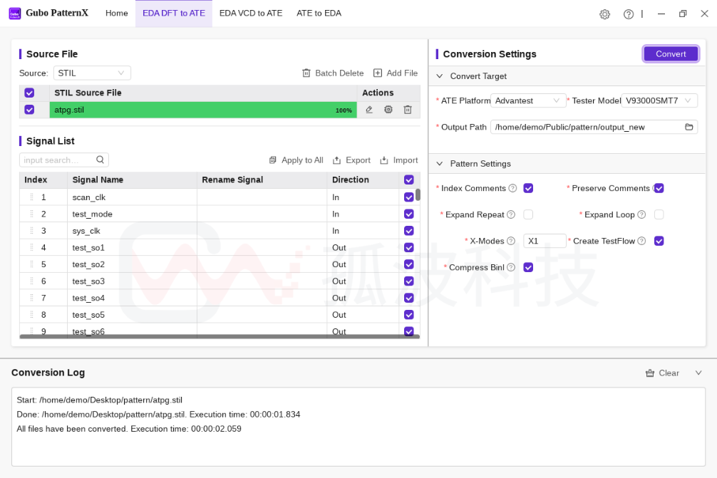The height and width of the screenshot is (478, 717).
Task: Go to the Home tab
Action: click(x=117, y=14)
